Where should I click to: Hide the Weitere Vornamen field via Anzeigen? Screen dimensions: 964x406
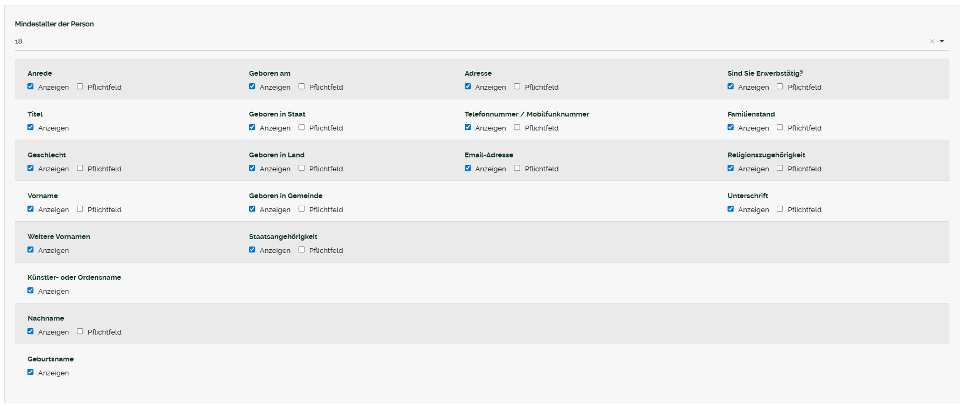tap(31, 250)
